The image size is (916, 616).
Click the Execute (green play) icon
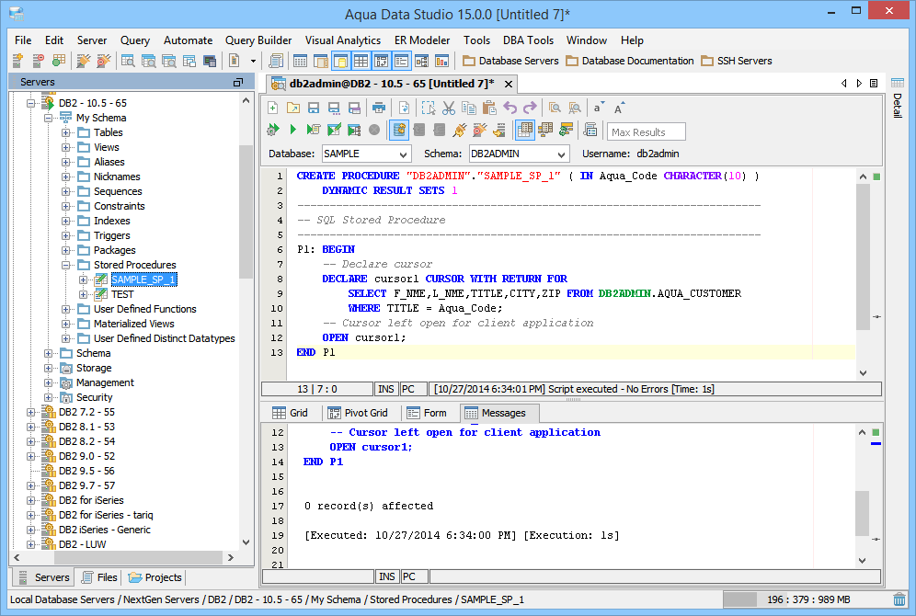coord(293,131)
